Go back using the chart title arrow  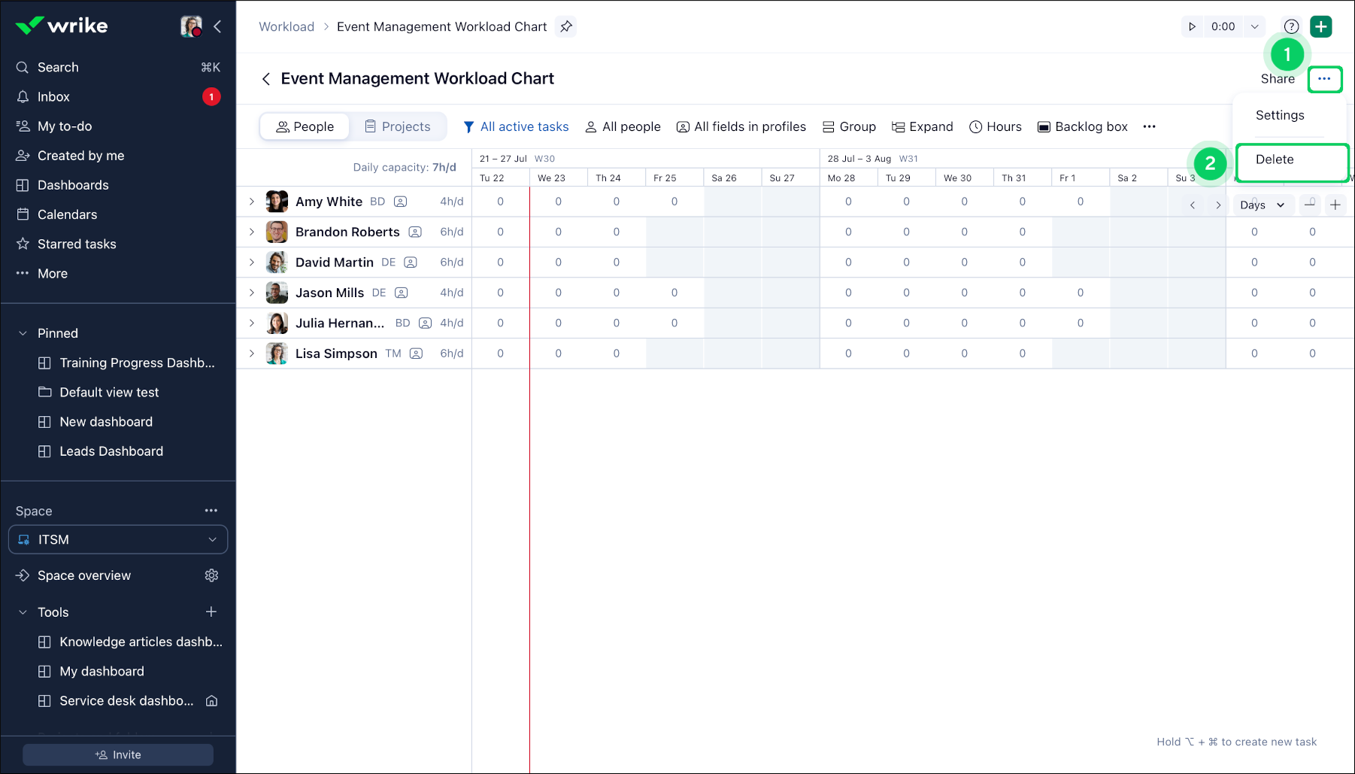[266, 79]
